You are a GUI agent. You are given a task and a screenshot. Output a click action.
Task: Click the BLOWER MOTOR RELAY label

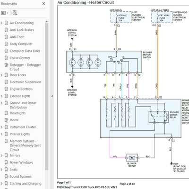click(174, 115)
